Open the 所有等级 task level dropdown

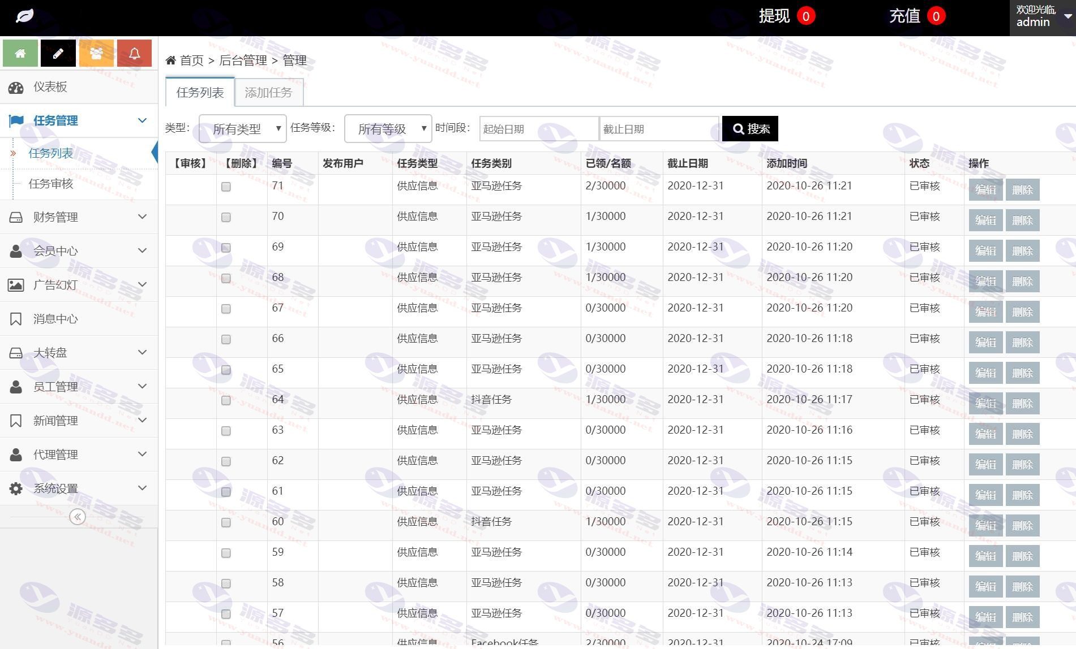tap(388, 129)
